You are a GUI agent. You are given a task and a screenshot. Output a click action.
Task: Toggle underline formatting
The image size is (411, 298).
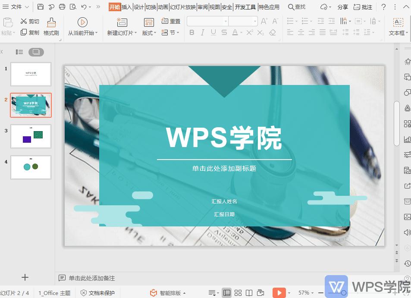[213, 32]
